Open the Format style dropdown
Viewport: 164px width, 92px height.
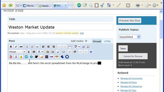(x=17, y=52)
